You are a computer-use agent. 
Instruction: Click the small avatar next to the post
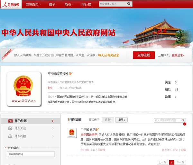click(x=71, y=133)
